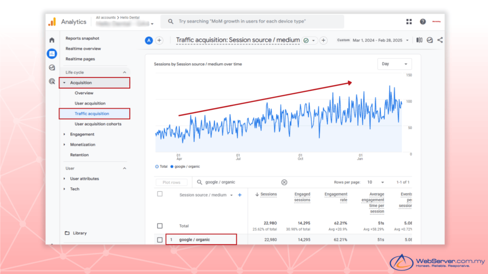
Task: Open User acquisition report
Action: pyautogui.click(x=90, y=103)
